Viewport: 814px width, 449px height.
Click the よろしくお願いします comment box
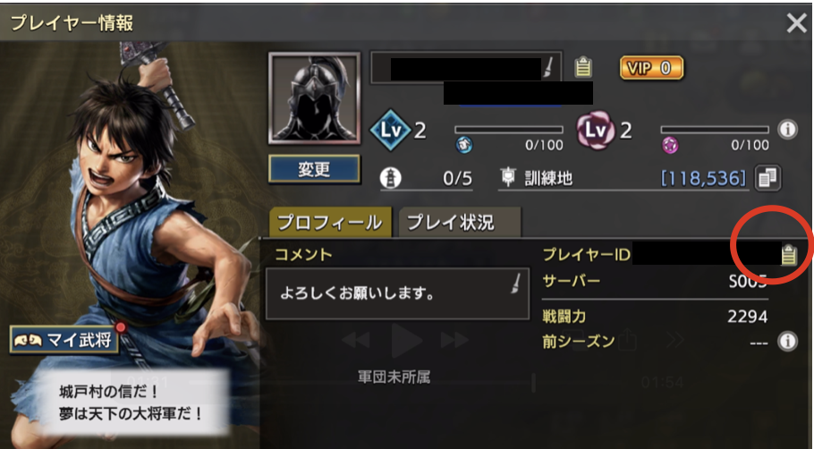tap(398, 293)
